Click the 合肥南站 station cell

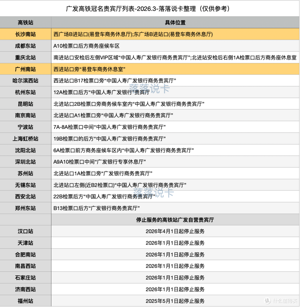[26, 255]
